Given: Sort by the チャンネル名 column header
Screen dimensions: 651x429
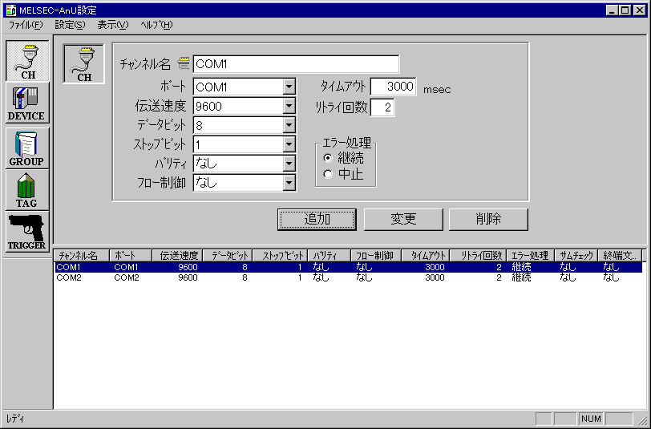Looking at the screenshot, I should click(x=82, y=256).
